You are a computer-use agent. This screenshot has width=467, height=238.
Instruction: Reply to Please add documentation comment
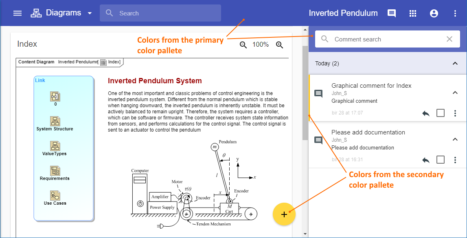point(426,160)
